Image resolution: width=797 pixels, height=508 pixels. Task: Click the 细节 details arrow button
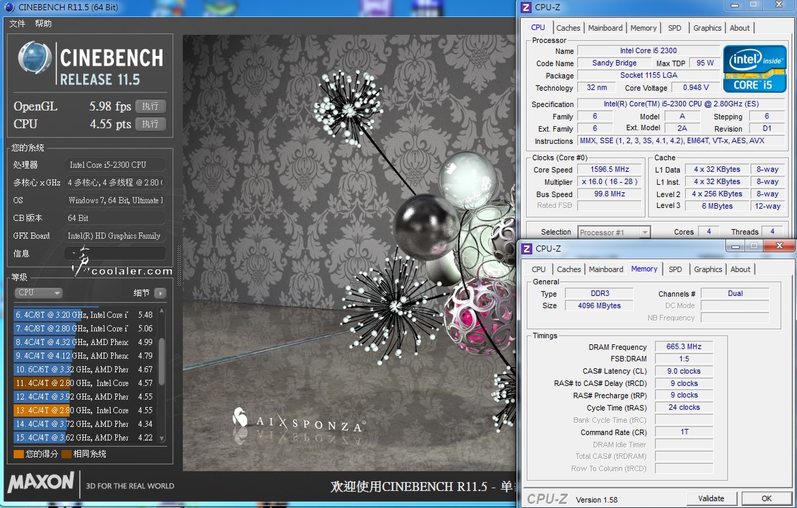[160, 293]
